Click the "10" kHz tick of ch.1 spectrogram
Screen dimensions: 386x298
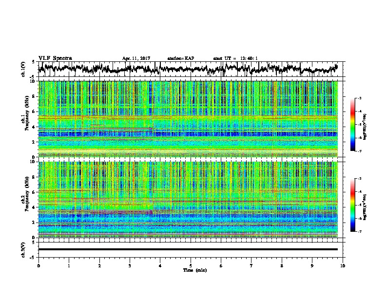pyautogui.click(x=33, y=81)
